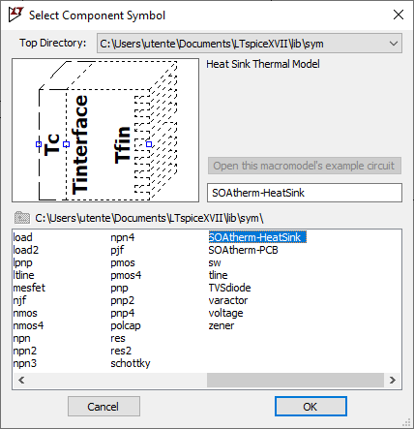Confirm selection with the OK button

310,407
